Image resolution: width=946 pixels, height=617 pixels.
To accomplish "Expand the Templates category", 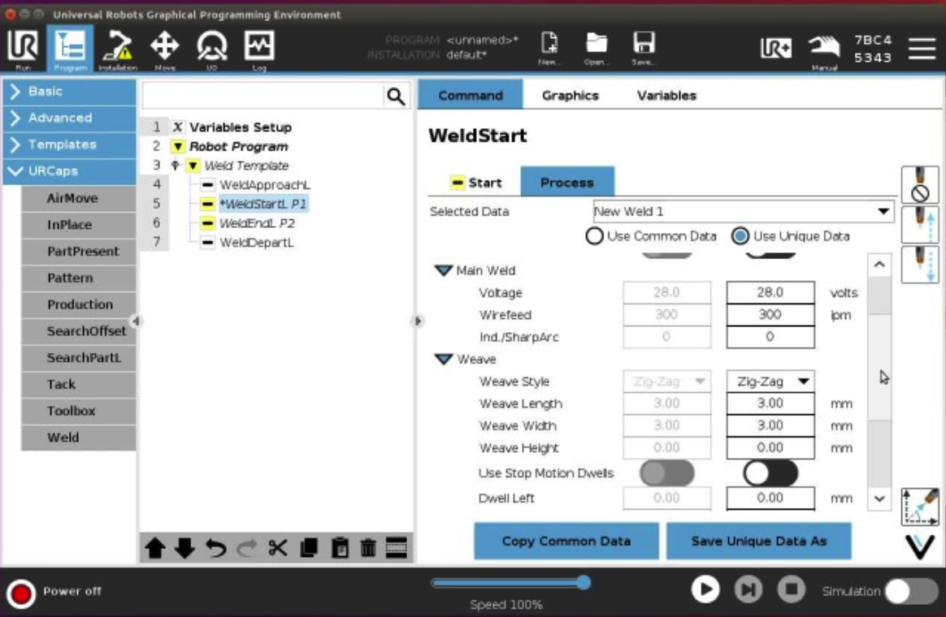I will point(69,145).
